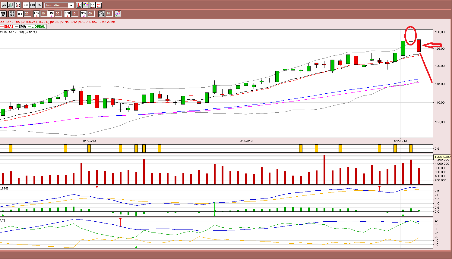The height and width of the screenshot is (259, 452).
Task: Click the DMI: 28,66 status value
Action: pos(107,22)
